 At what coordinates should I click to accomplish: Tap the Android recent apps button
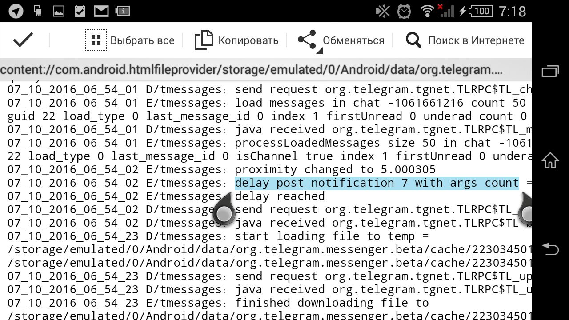pyautogui.click(x=550, y=72)
